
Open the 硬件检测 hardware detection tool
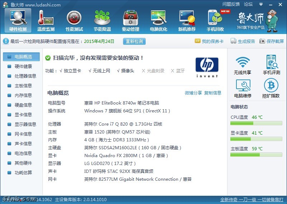point(18,20)
